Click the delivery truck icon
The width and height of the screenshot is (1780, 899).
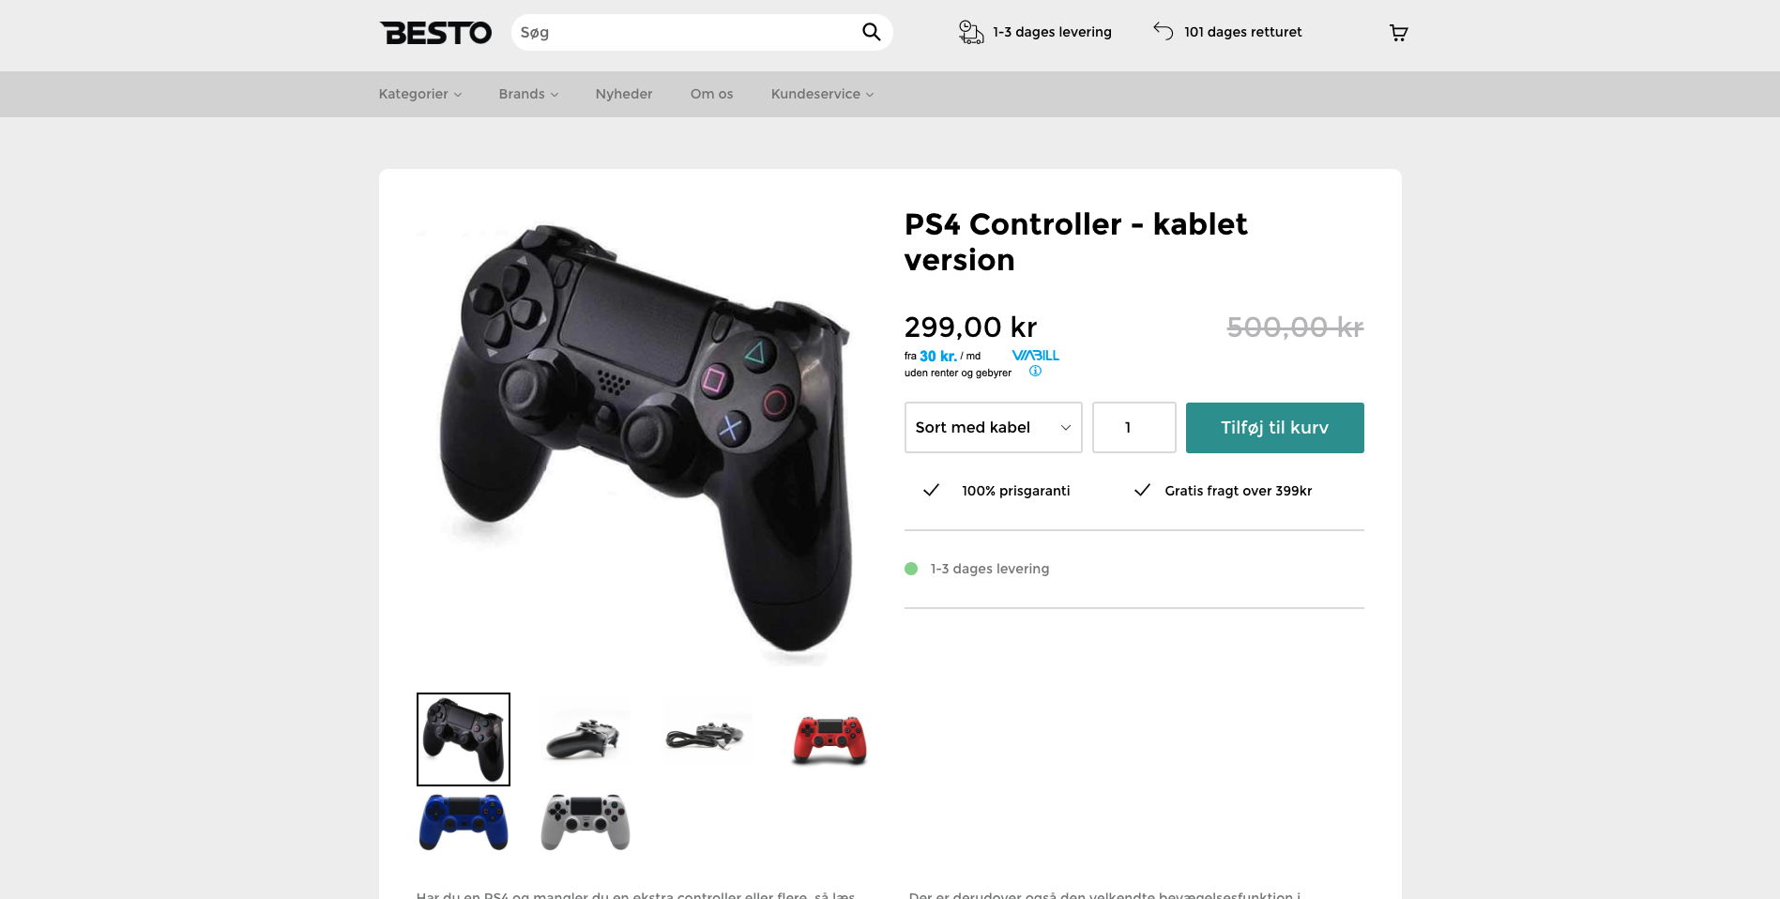pos(970,32)
